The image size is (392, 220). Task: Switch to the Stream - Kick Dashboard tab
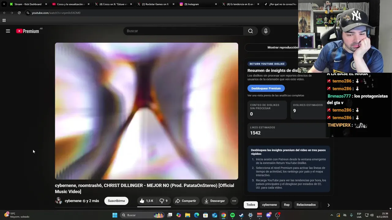[28, 4]
